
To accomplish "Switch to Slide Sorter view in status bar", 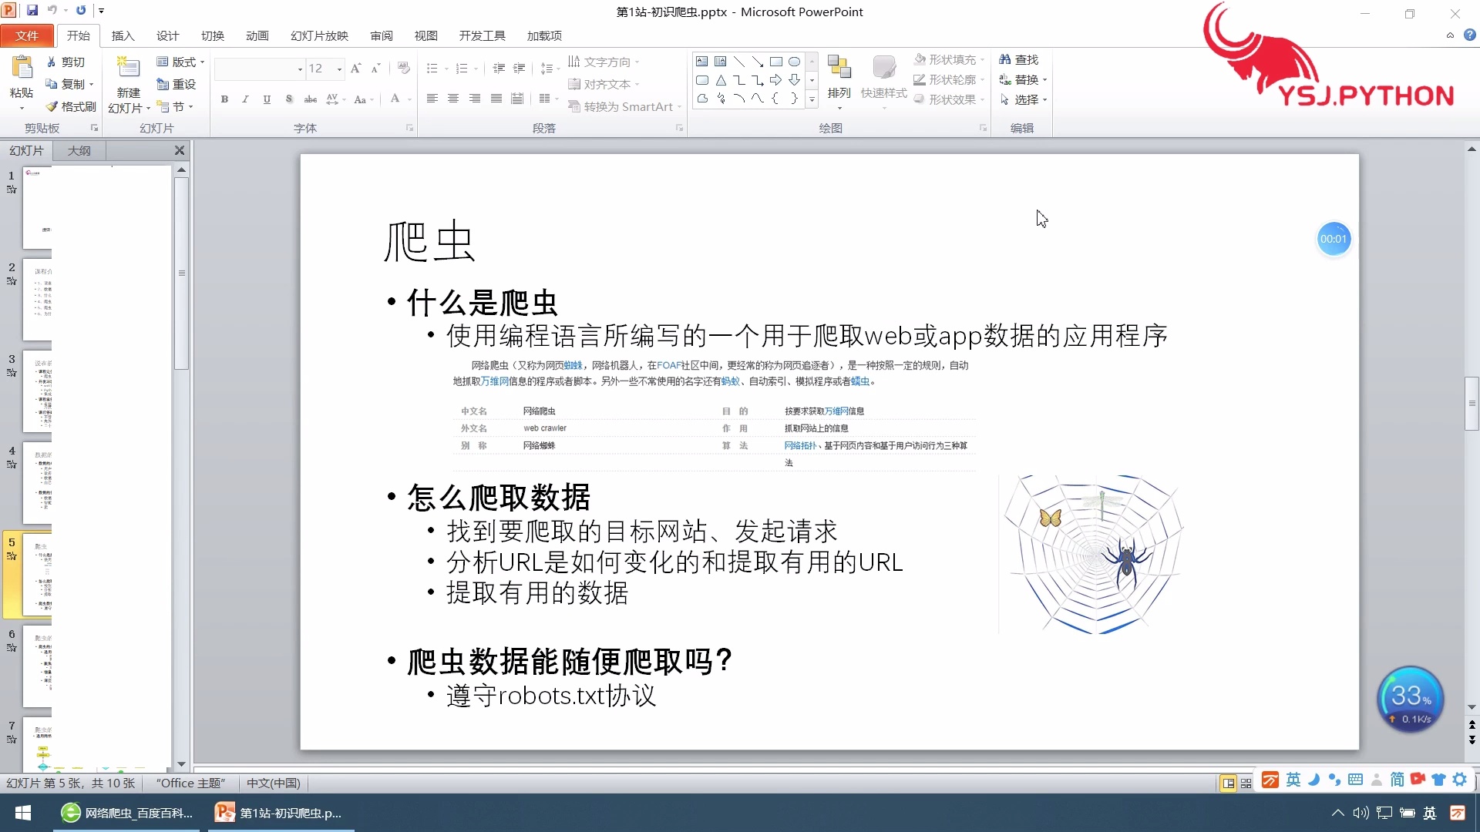I will [x=1246, y=783].
